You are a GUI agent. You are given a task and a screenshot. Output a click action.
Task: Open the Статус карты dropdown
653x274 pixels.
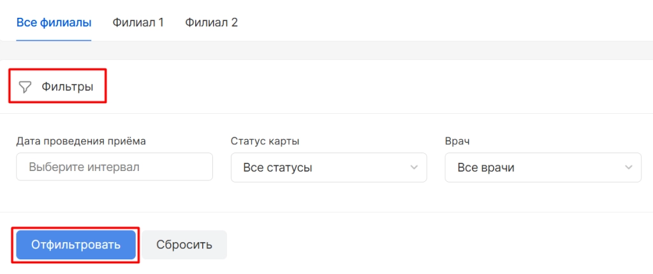point(328,168)
